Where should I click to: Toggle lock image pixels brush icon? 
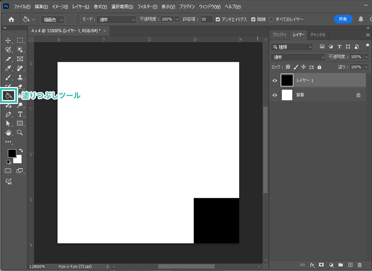(x=296, y=67)
